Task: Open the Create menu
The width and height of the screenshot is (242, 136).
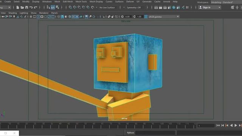Action: click(8, 2)
